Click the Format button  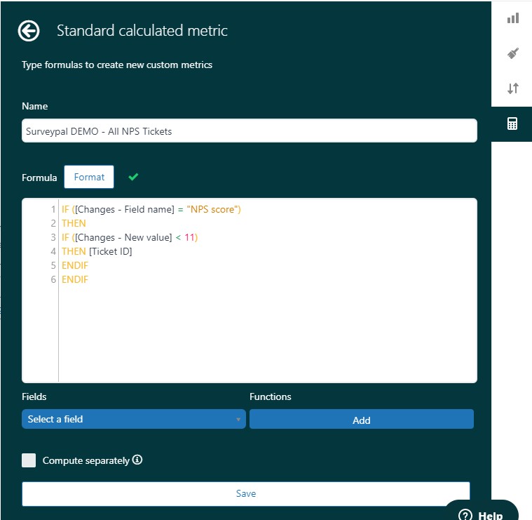click(x=89, y=177)
